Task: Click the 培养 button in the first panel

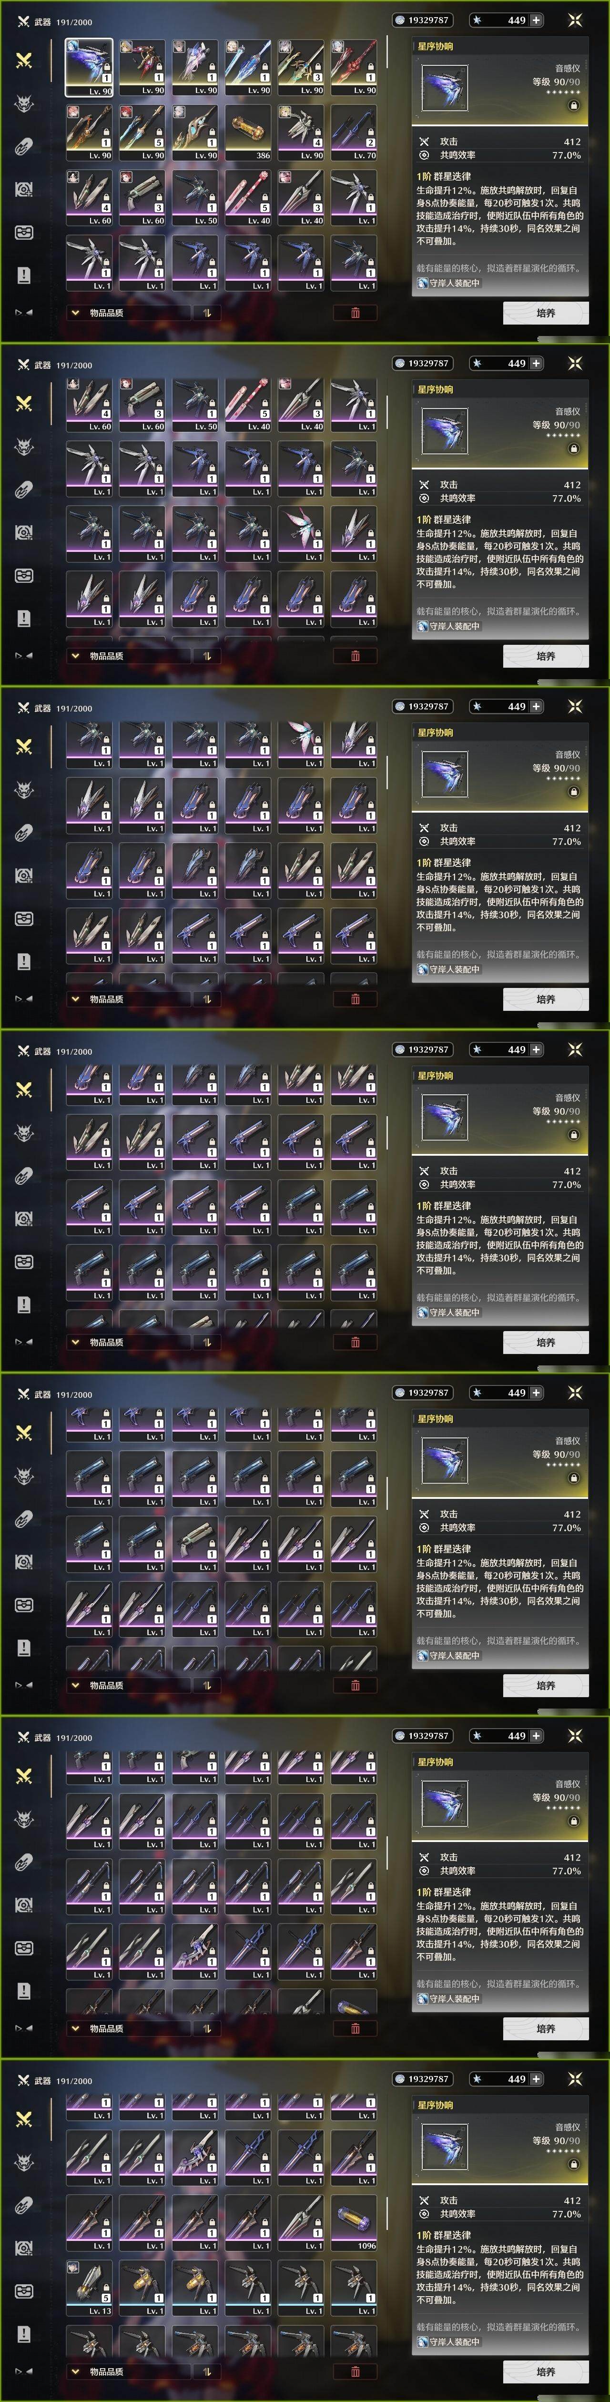Action: pos(546,313)
